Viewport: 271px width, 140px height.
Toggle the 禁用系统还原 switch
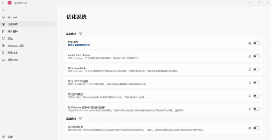[x=257, y=128]
